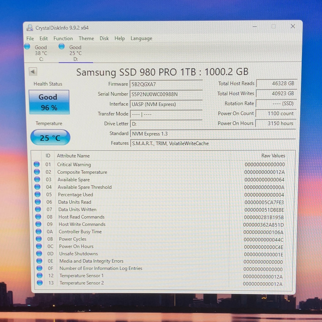Minimize the CrystalDiskInfo window
Image resolution: width=322 pixels, height=322 pixels.
[x=255, y=27]
